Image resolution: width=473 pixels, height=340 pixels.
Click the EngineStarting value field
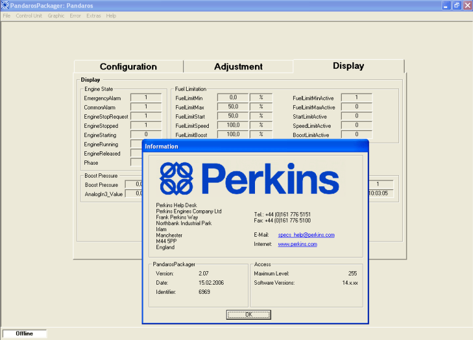point(146,134)
